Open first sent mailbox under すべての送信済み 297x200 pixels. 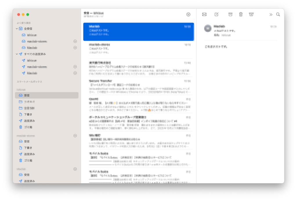47,60
